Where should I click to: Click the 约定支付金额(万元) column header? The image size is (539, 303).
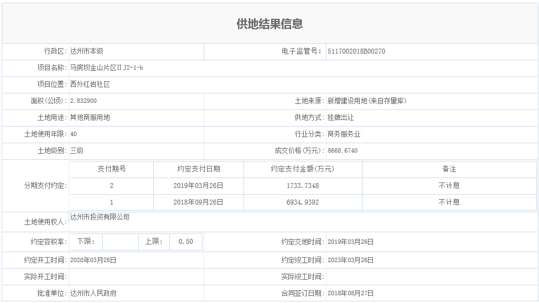(x=303, y=169)
